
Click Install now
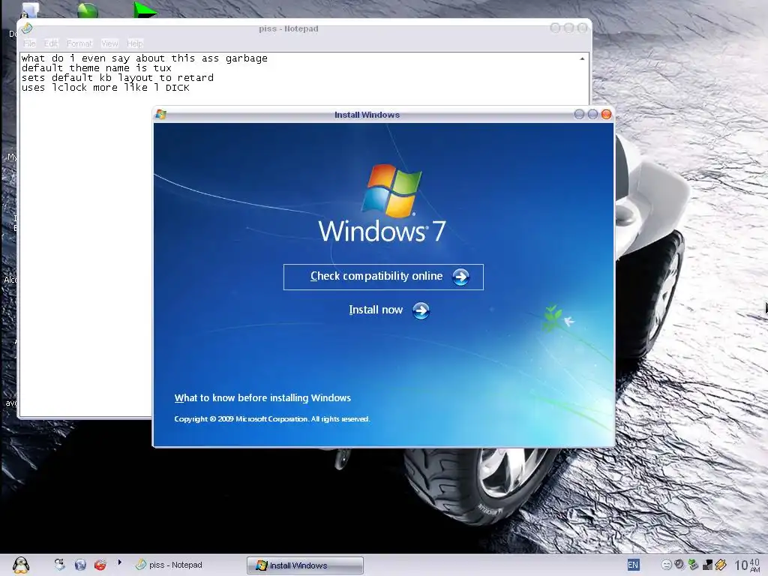point(376,310)
